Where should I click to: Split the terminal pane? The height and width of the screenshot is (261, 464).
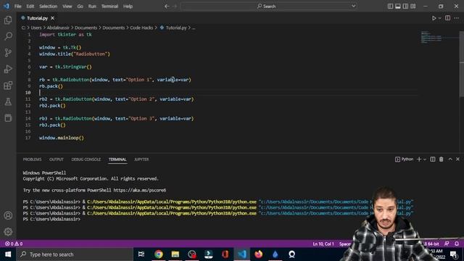(x=433, y=159)
